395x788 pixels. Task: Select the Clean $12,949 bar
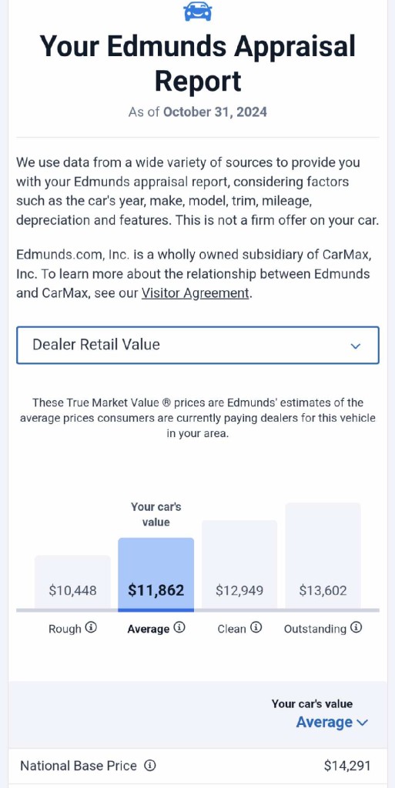[239, 565]
